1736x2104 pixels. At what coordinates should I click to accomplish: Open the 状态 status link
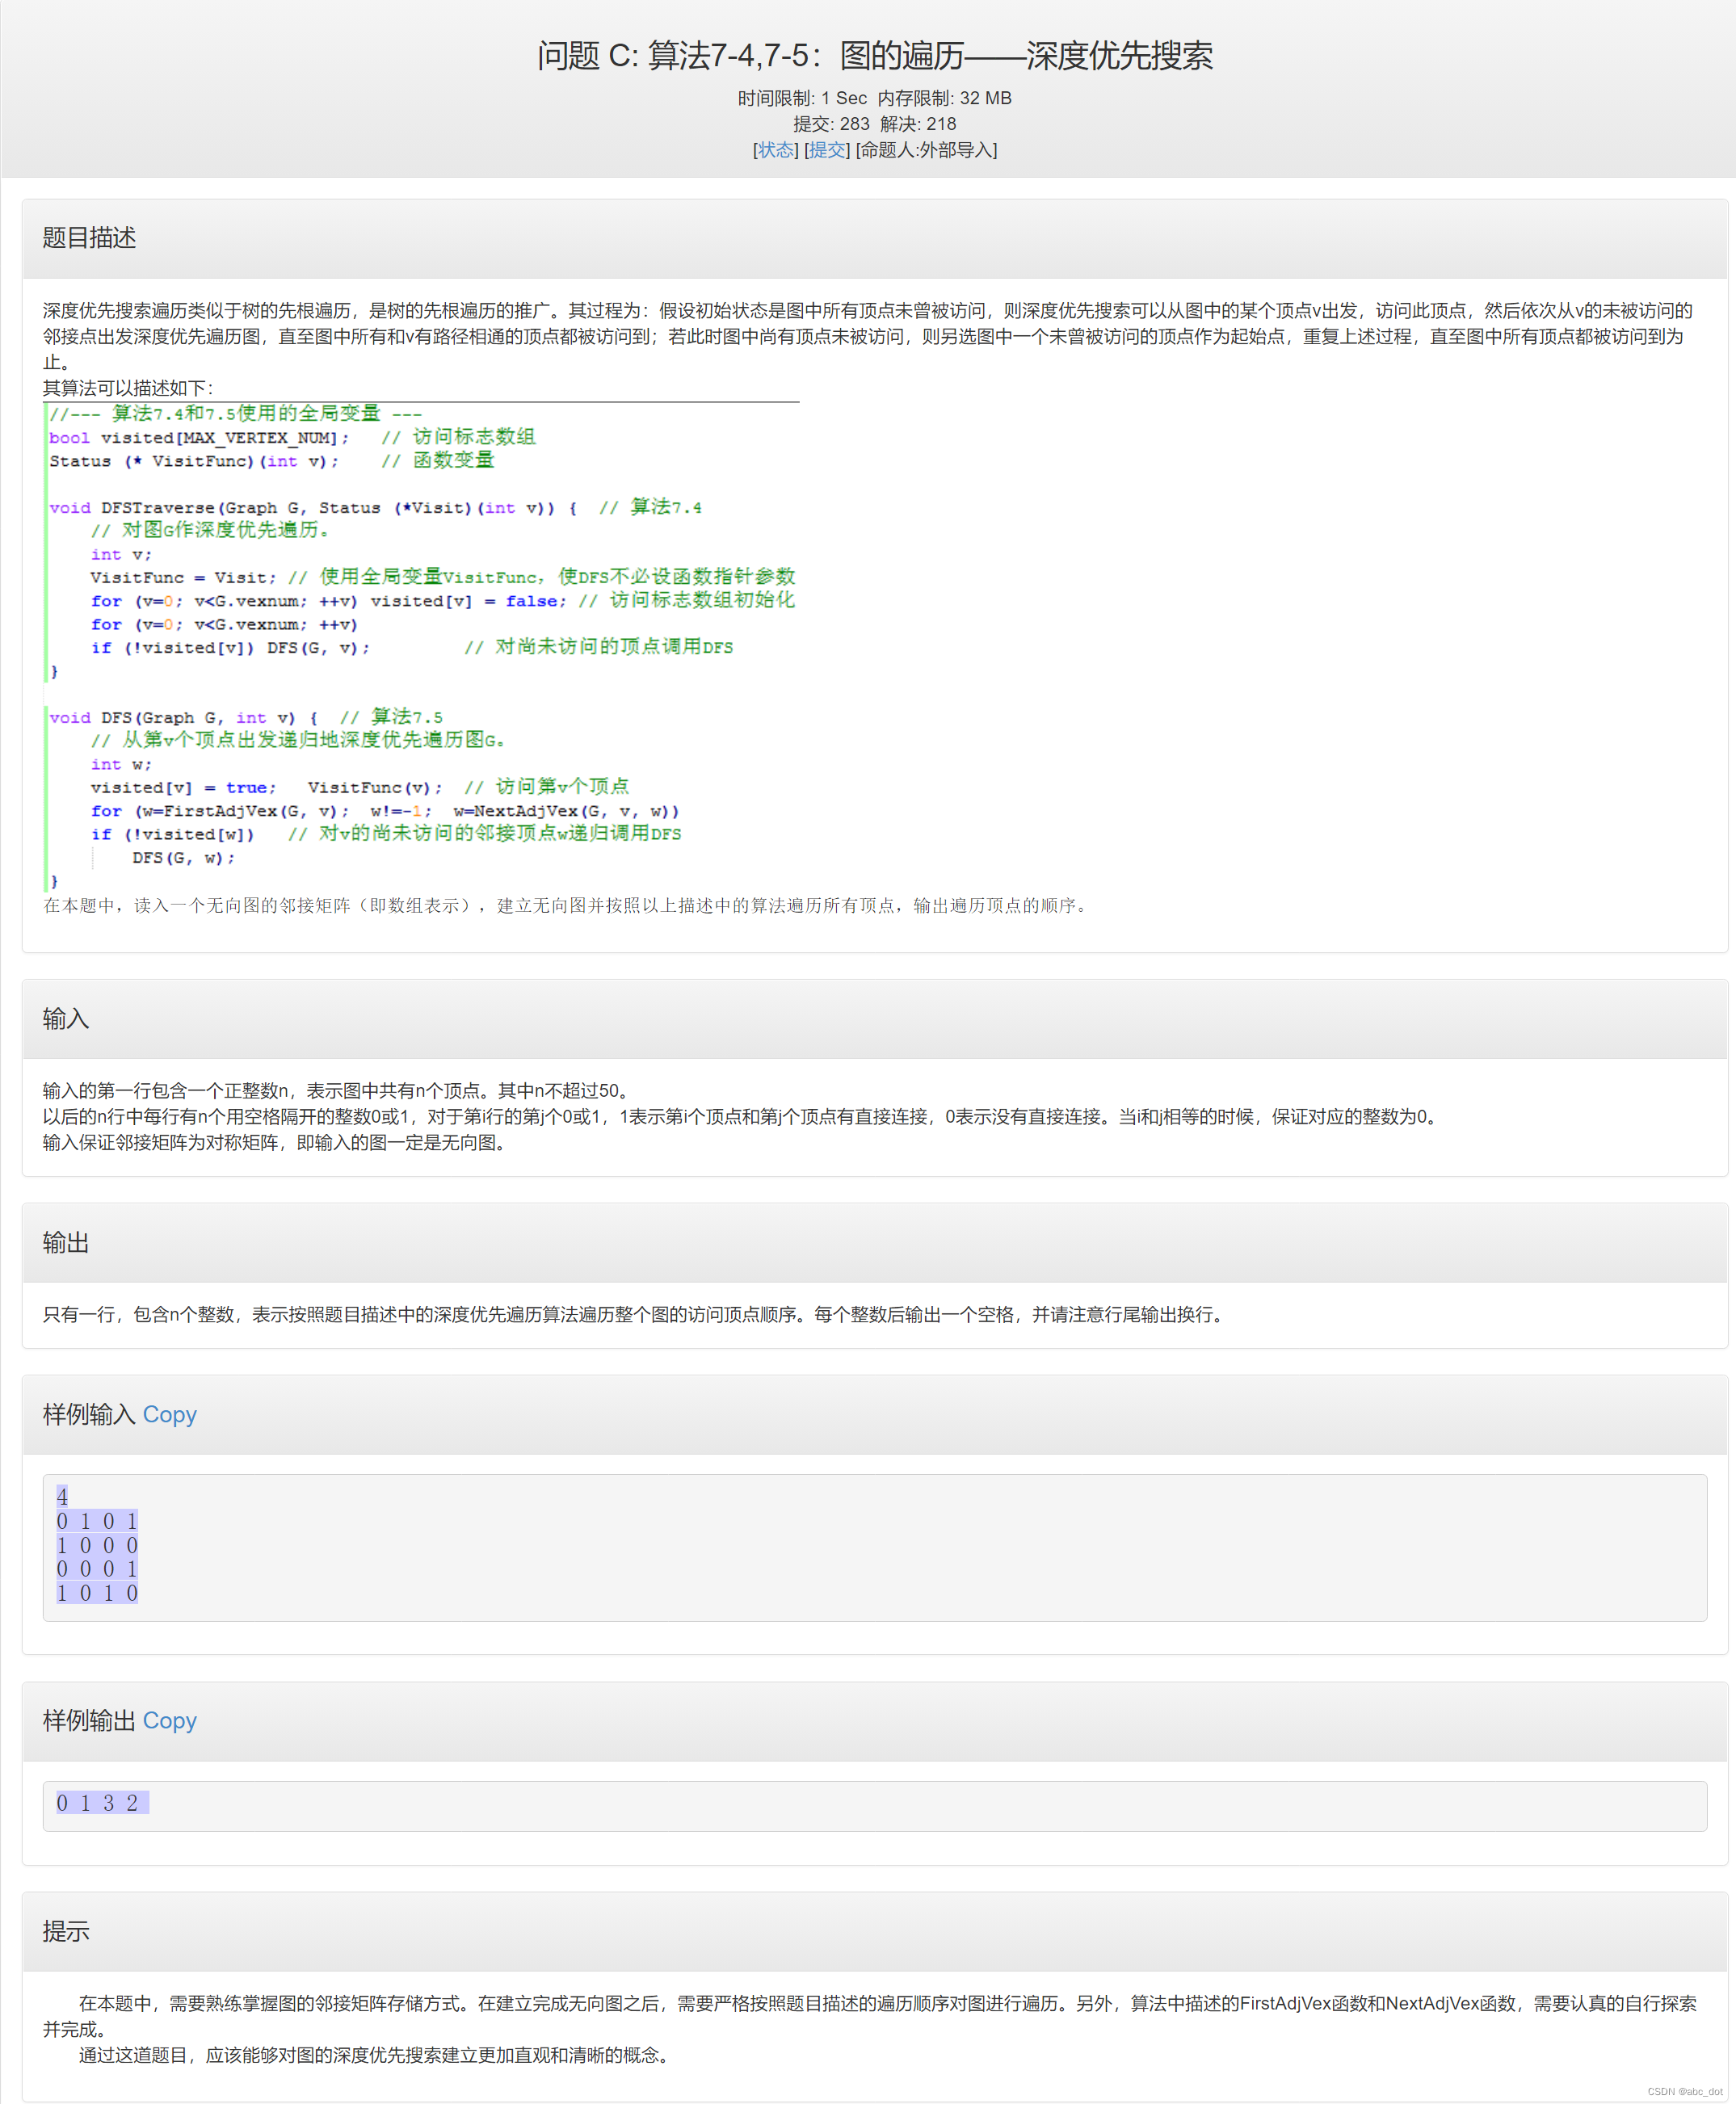pyautogui.click(x=776, y=150)
